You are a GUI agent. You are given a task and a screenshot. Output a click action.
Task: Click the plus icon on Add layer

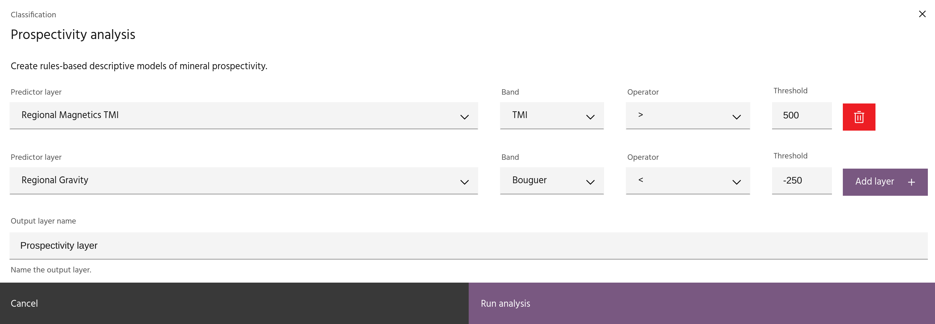tap(911, 182)
